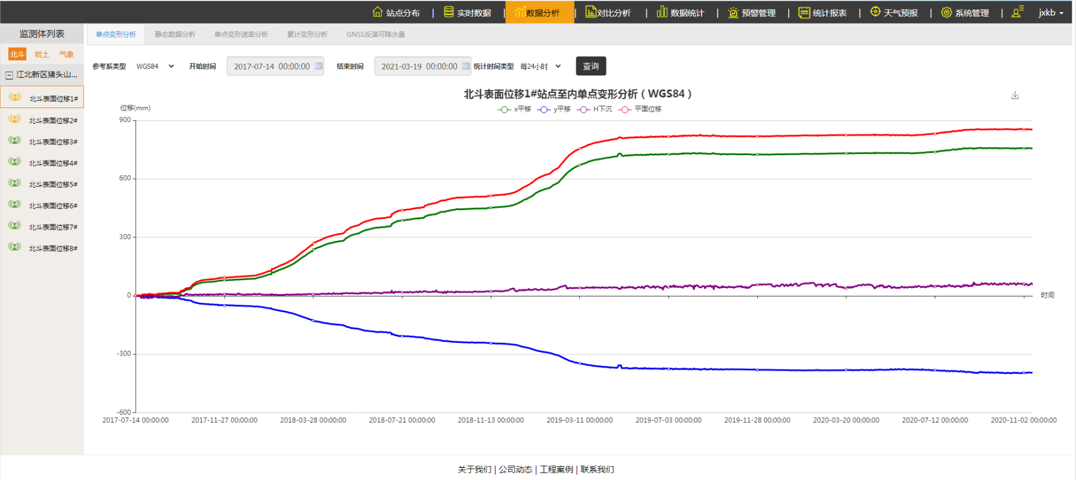
Task: Open 站点分布 home icon
Action: [378, 12]
